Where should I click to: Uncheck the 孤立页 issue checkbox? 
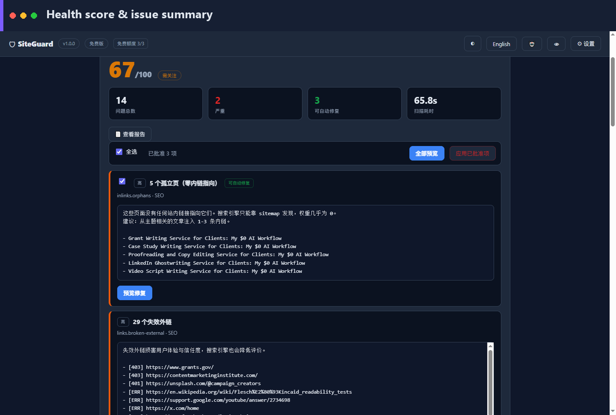pyautogui.click(x=122, y=181)
